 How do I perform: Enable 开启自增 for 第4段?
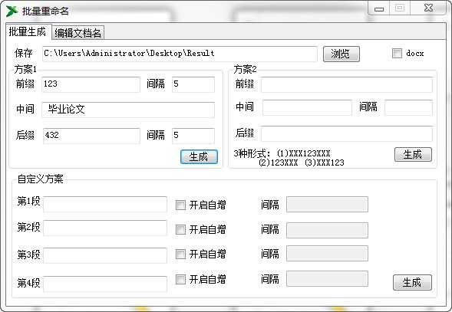coord(180,279)
